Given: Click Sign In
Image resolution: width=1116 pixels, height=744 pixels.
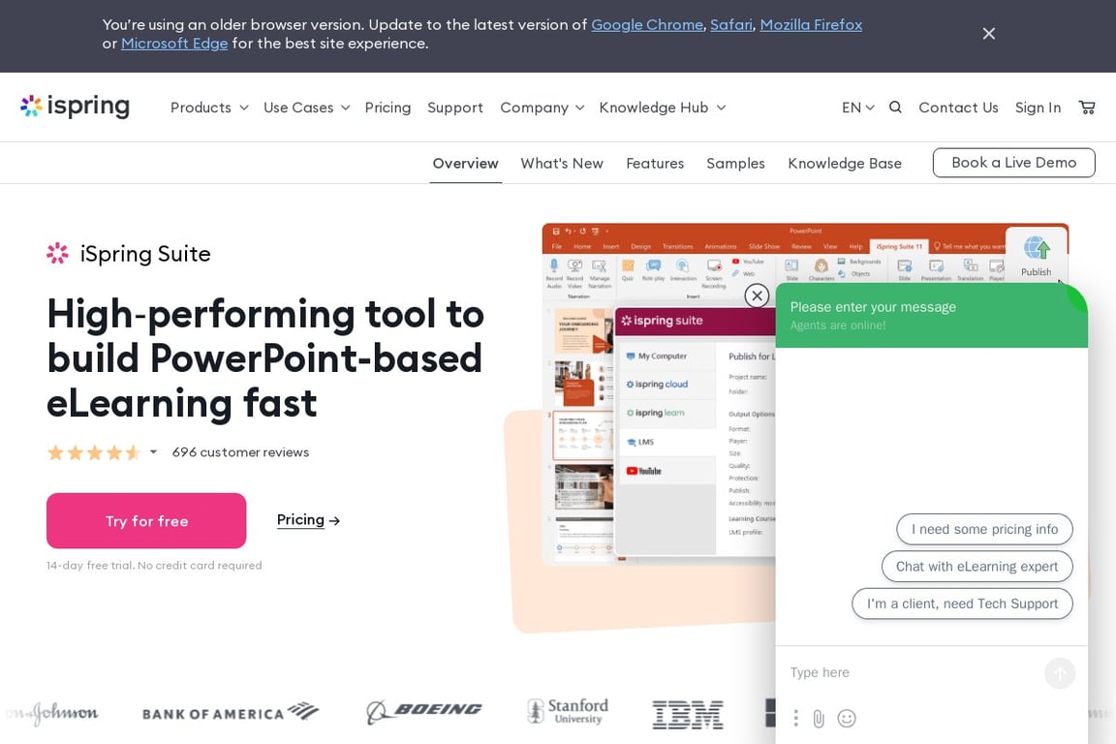Looking at the screenshot, I should [x=1038, y=108].
